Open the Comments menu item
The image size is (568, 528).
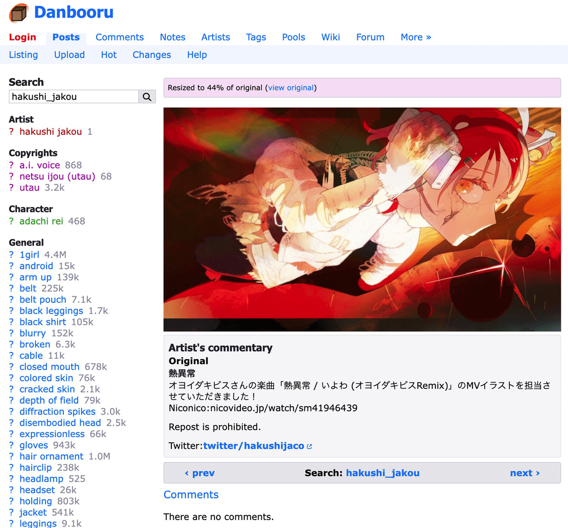coord(120,37)
